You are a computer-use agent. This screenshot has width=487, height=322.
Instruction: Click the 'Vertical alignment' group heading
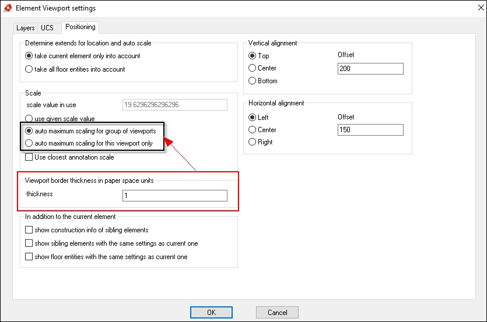[272, 43]
